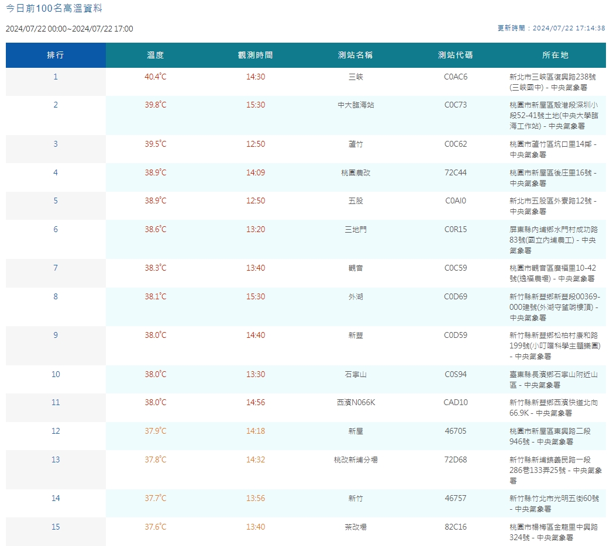Click station name 石寧山
The height and width of the screenshot is (546, 613).
[356, 374]
